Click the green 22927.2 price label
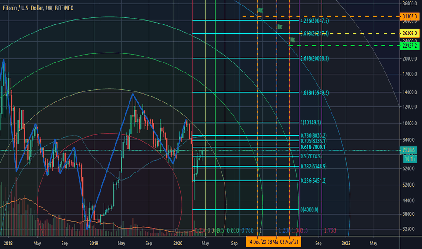The image size is (422, 249). [410, 46]
